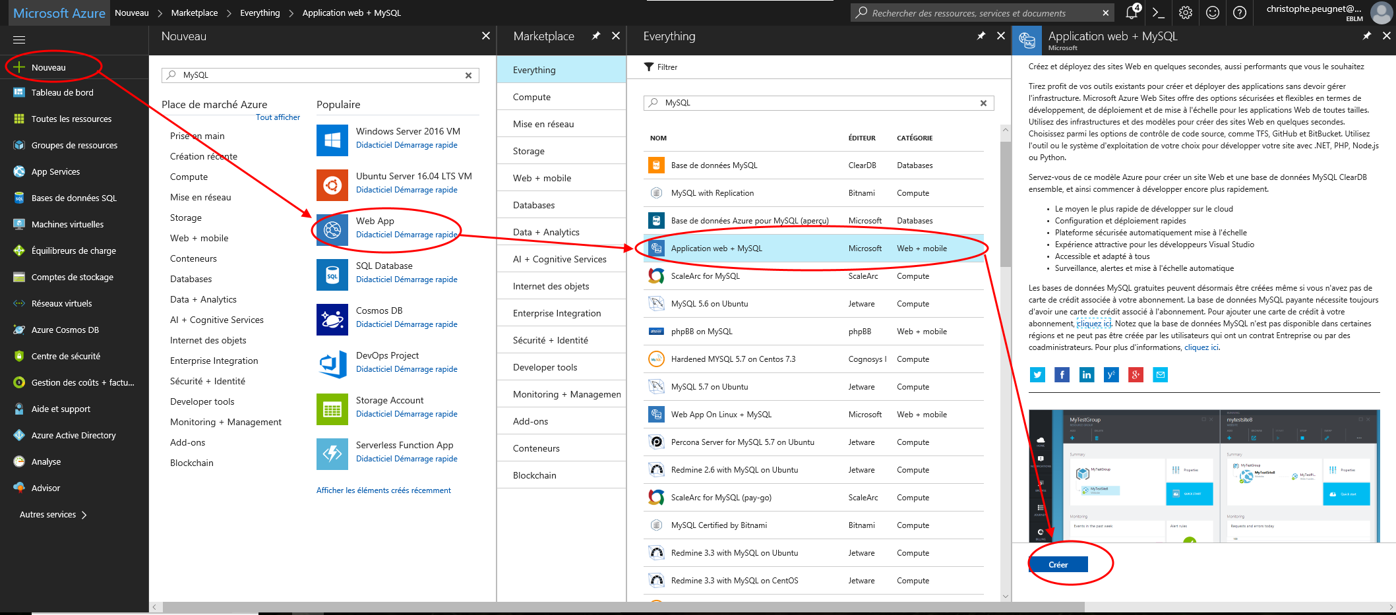
Task: Select 'MySQL Certified by Bitnami' row
Action: click(x=813, y=525)
